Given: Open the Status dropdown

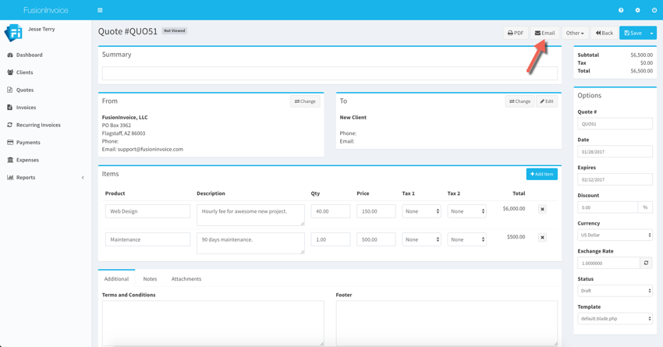Looking at the screenshot, I should point(615,291).
